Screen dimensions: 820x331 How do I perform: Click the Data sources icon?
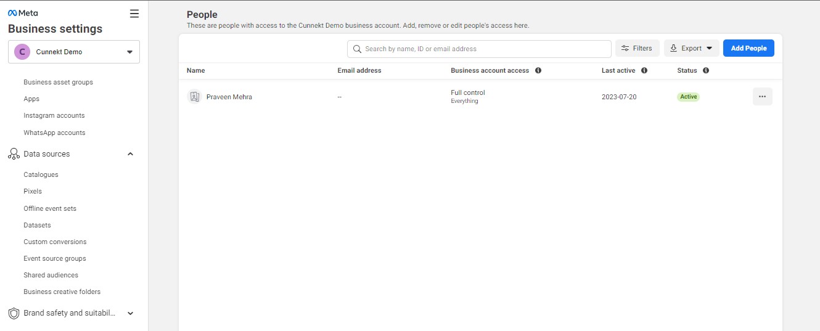pyautogui.click(x=14, y=154)
